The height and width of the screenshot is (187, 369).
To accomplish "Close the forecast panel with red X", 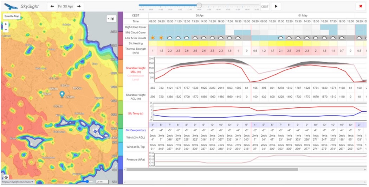I will 361,6.
